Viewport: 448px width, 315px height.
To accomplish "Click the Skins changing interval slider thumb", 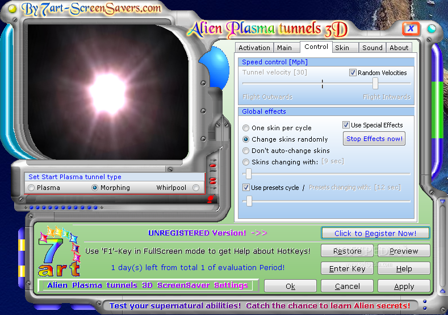I will [x=249, y=173].
